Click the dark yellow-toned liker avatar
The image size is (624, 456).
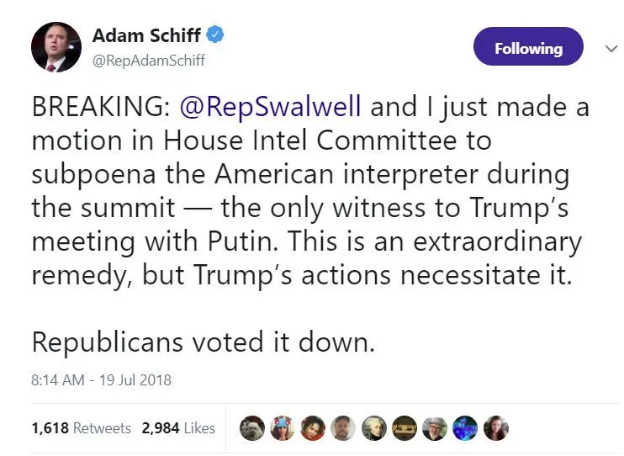click(405, 428)
